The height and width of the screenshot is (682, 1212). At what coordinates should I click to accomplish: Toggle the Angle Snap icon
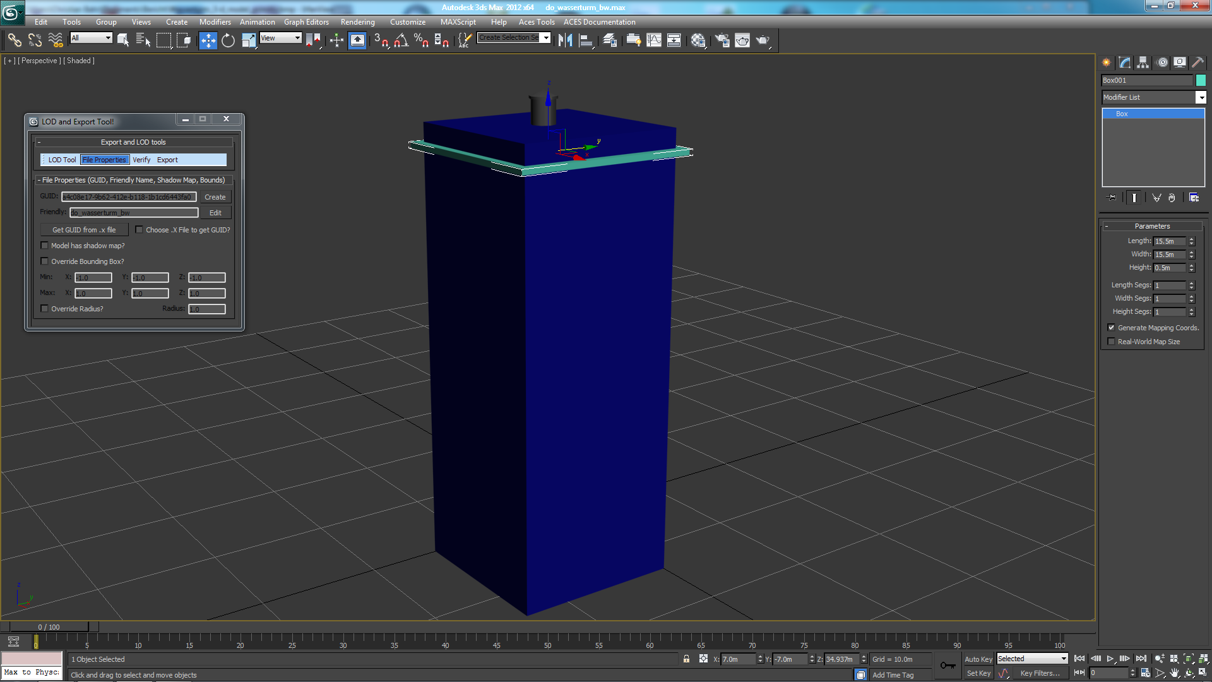click(x=401, y=40)
